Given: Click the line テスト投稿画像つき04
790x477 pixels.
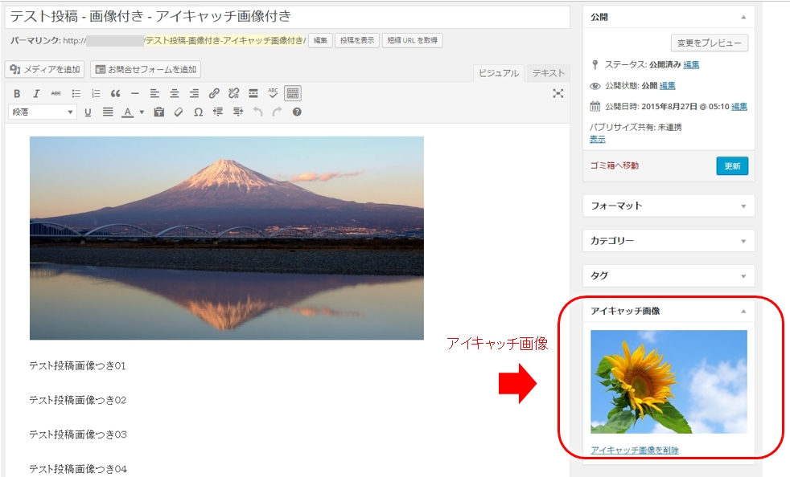Looking at the screenshot, I should click(x=78, y=469).
